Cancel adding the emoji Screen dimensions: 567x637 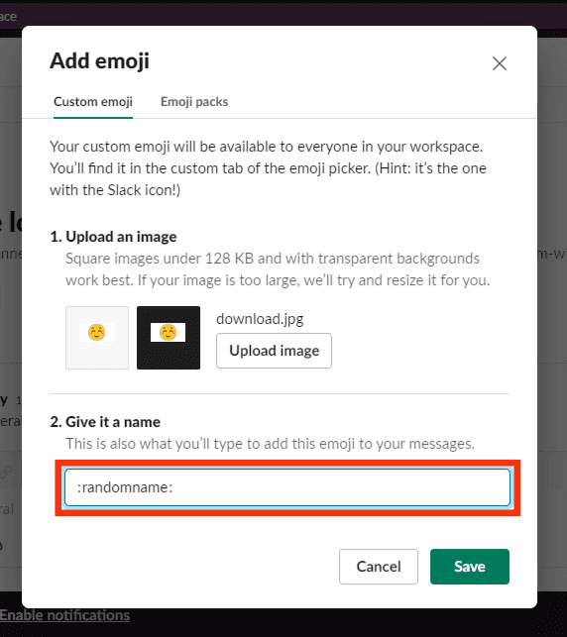(x=379, y=567)
